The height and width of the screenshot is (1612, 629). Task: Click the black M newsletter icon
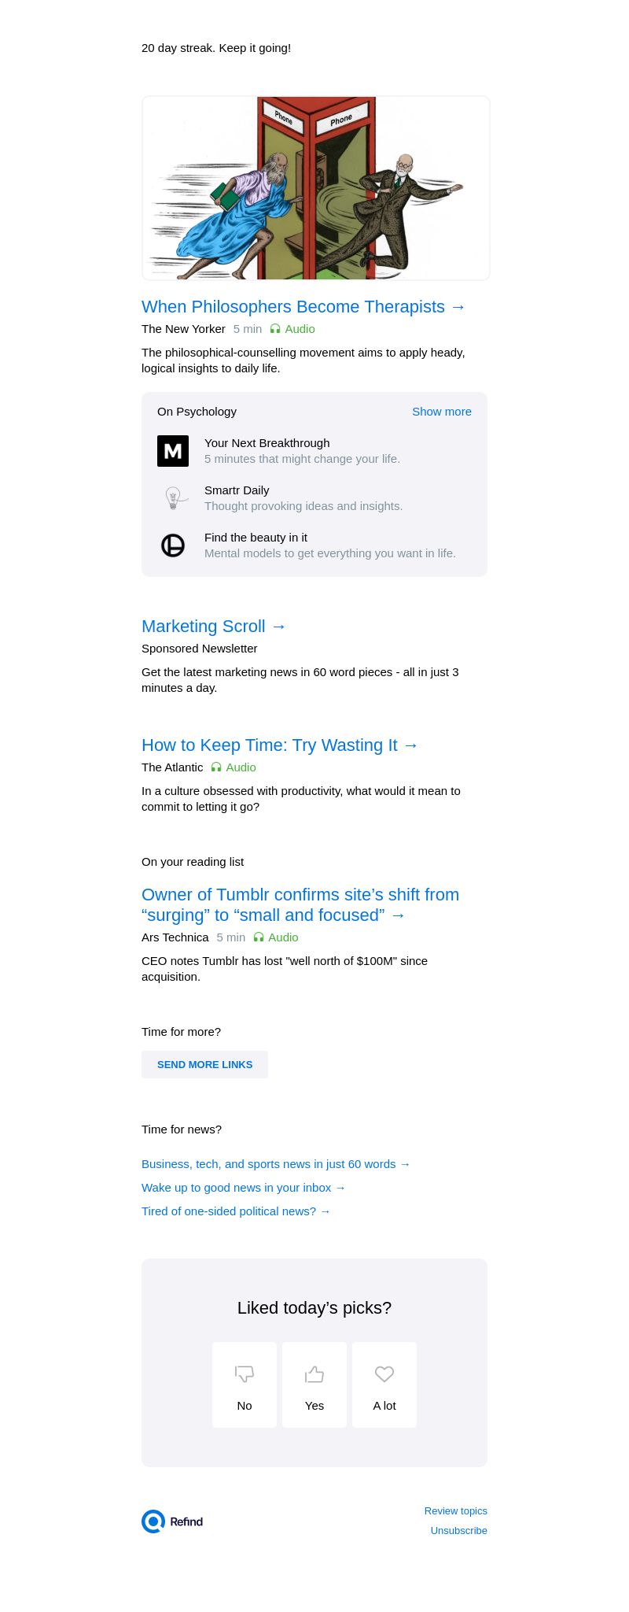173,451
